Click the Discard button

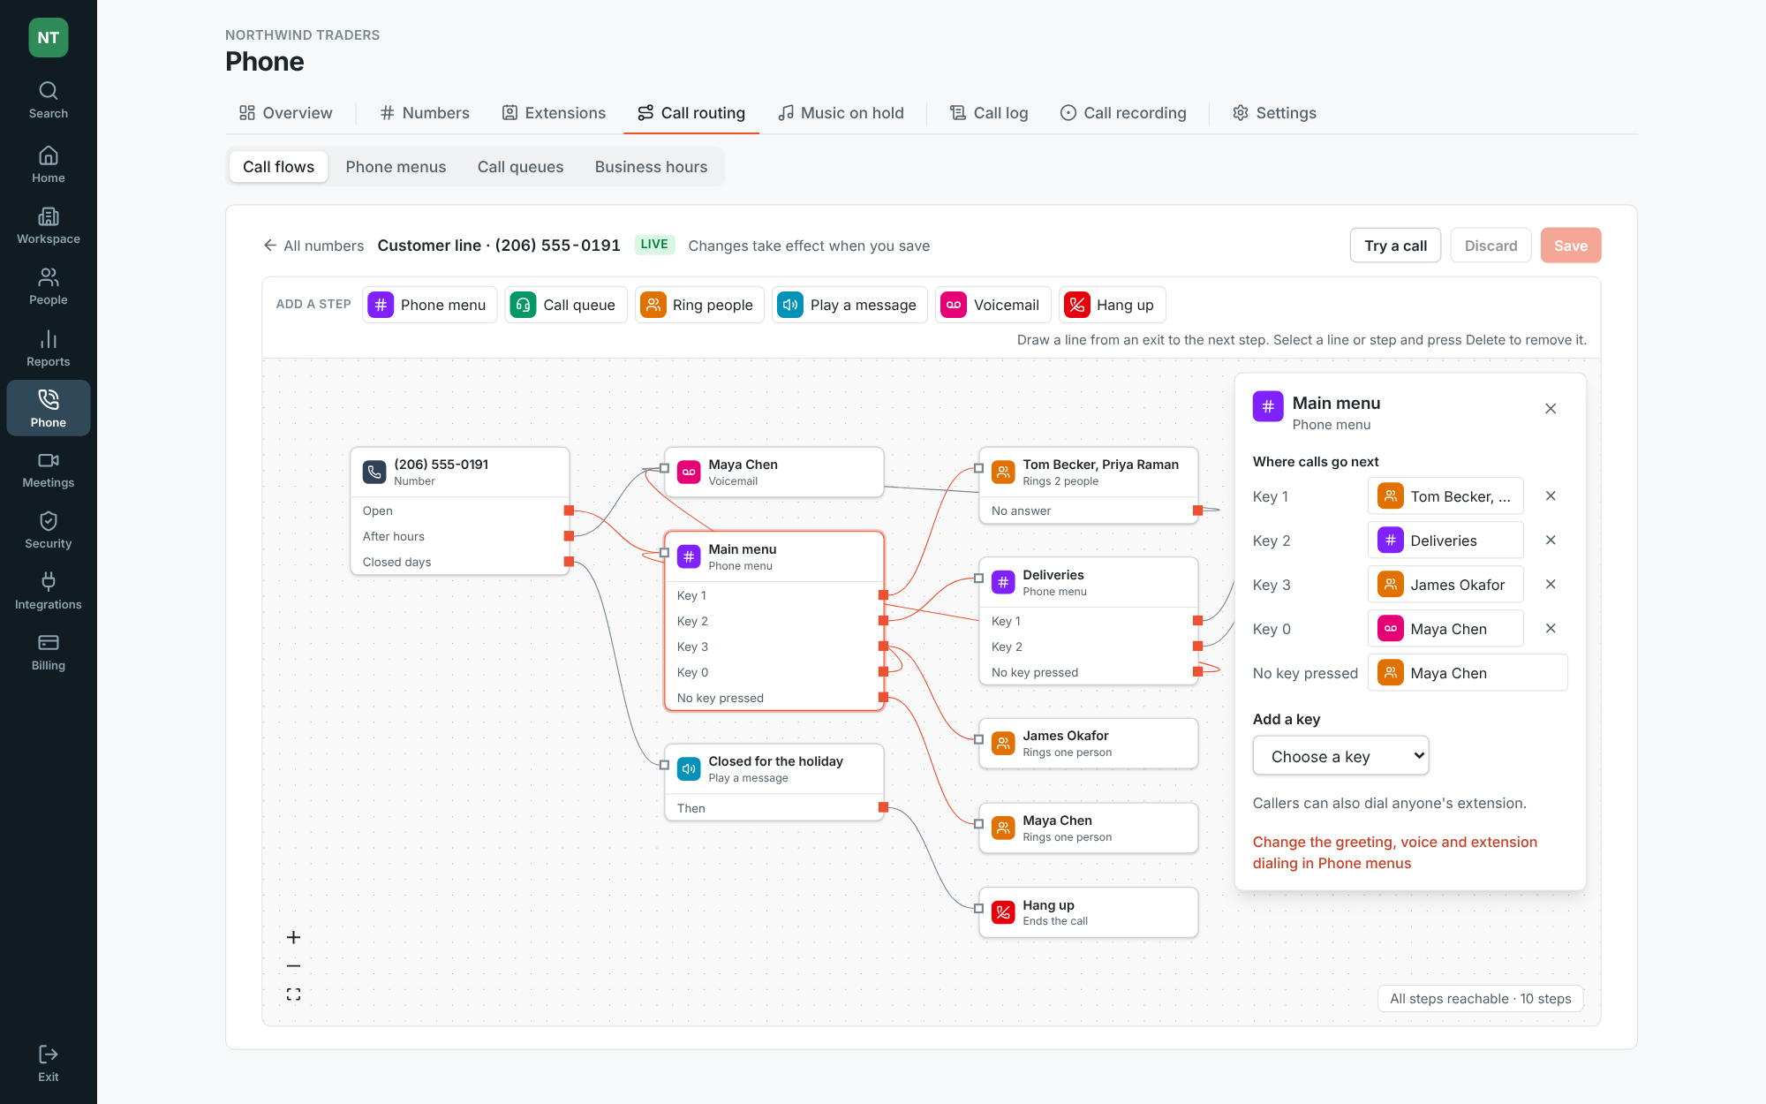tap(1491, 246)
